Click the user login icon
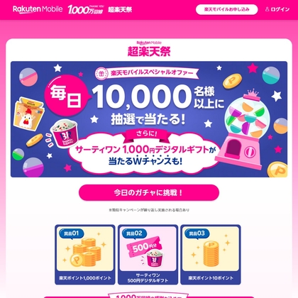Screen dimensions: 298x298 (x=267, y=9)
